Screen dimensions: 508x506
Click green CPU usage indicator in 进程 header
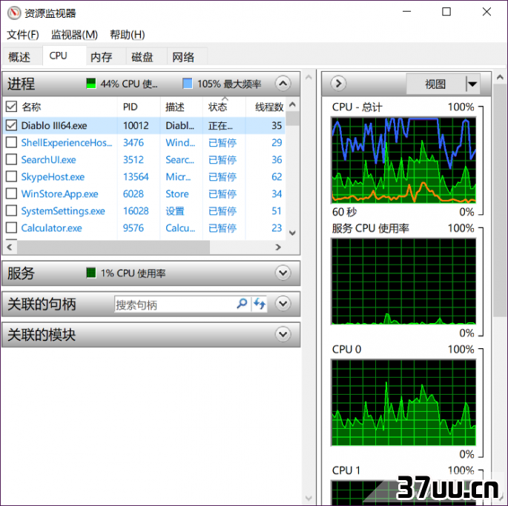coord(91,84)
